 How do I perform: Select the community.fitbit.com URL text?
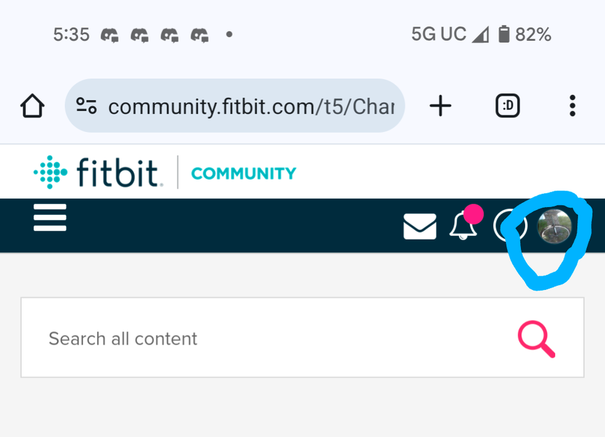click(251, 107)
